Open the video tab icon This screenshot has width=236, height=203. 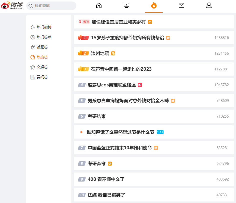pos(126,5)
